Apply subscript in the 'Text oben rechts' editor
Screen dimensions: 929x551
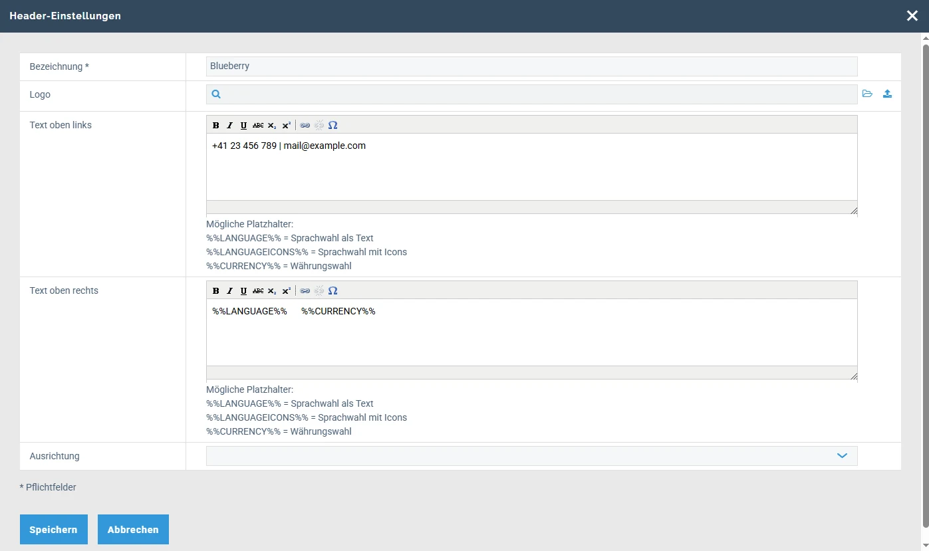pyautogui.click(x=272, y=290)
